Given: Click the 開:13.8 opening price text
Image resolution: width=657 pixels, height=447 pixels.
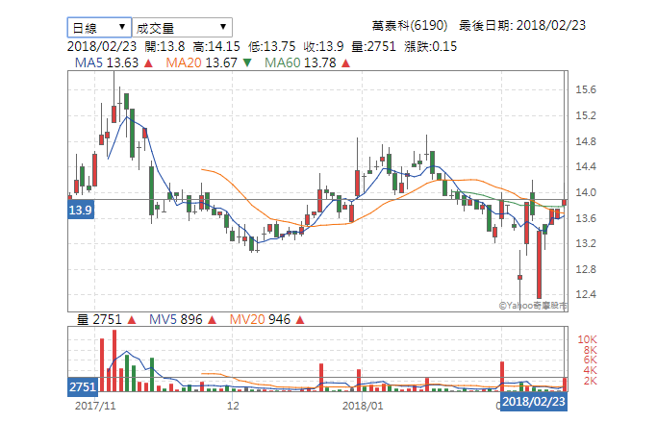Looking at the screenshot, I should 164,46.
